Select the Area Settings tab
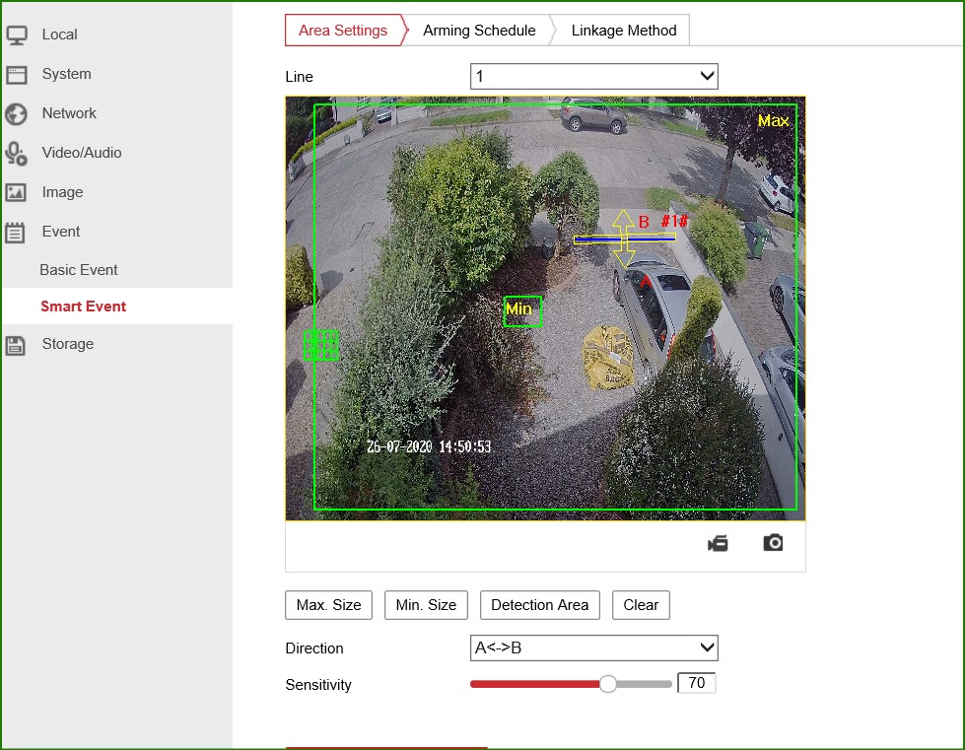965x750 pixels. [343, 31]
